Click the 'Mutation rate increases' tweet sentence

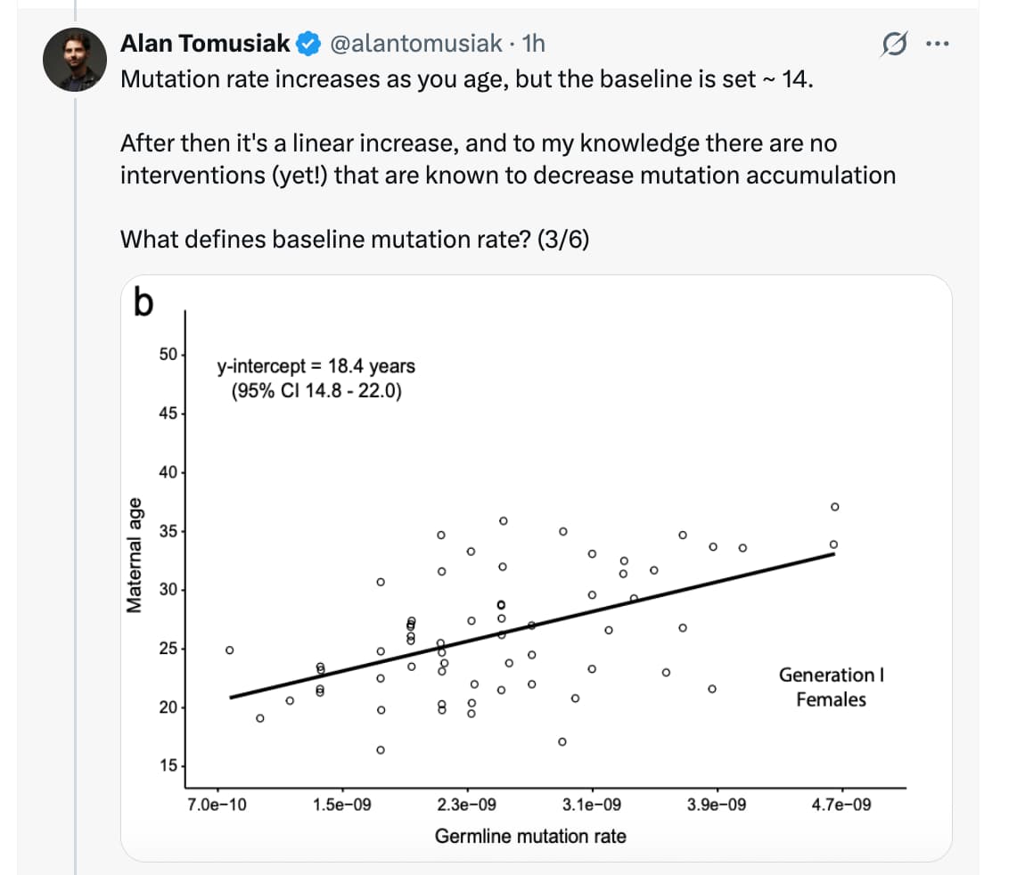466,78
